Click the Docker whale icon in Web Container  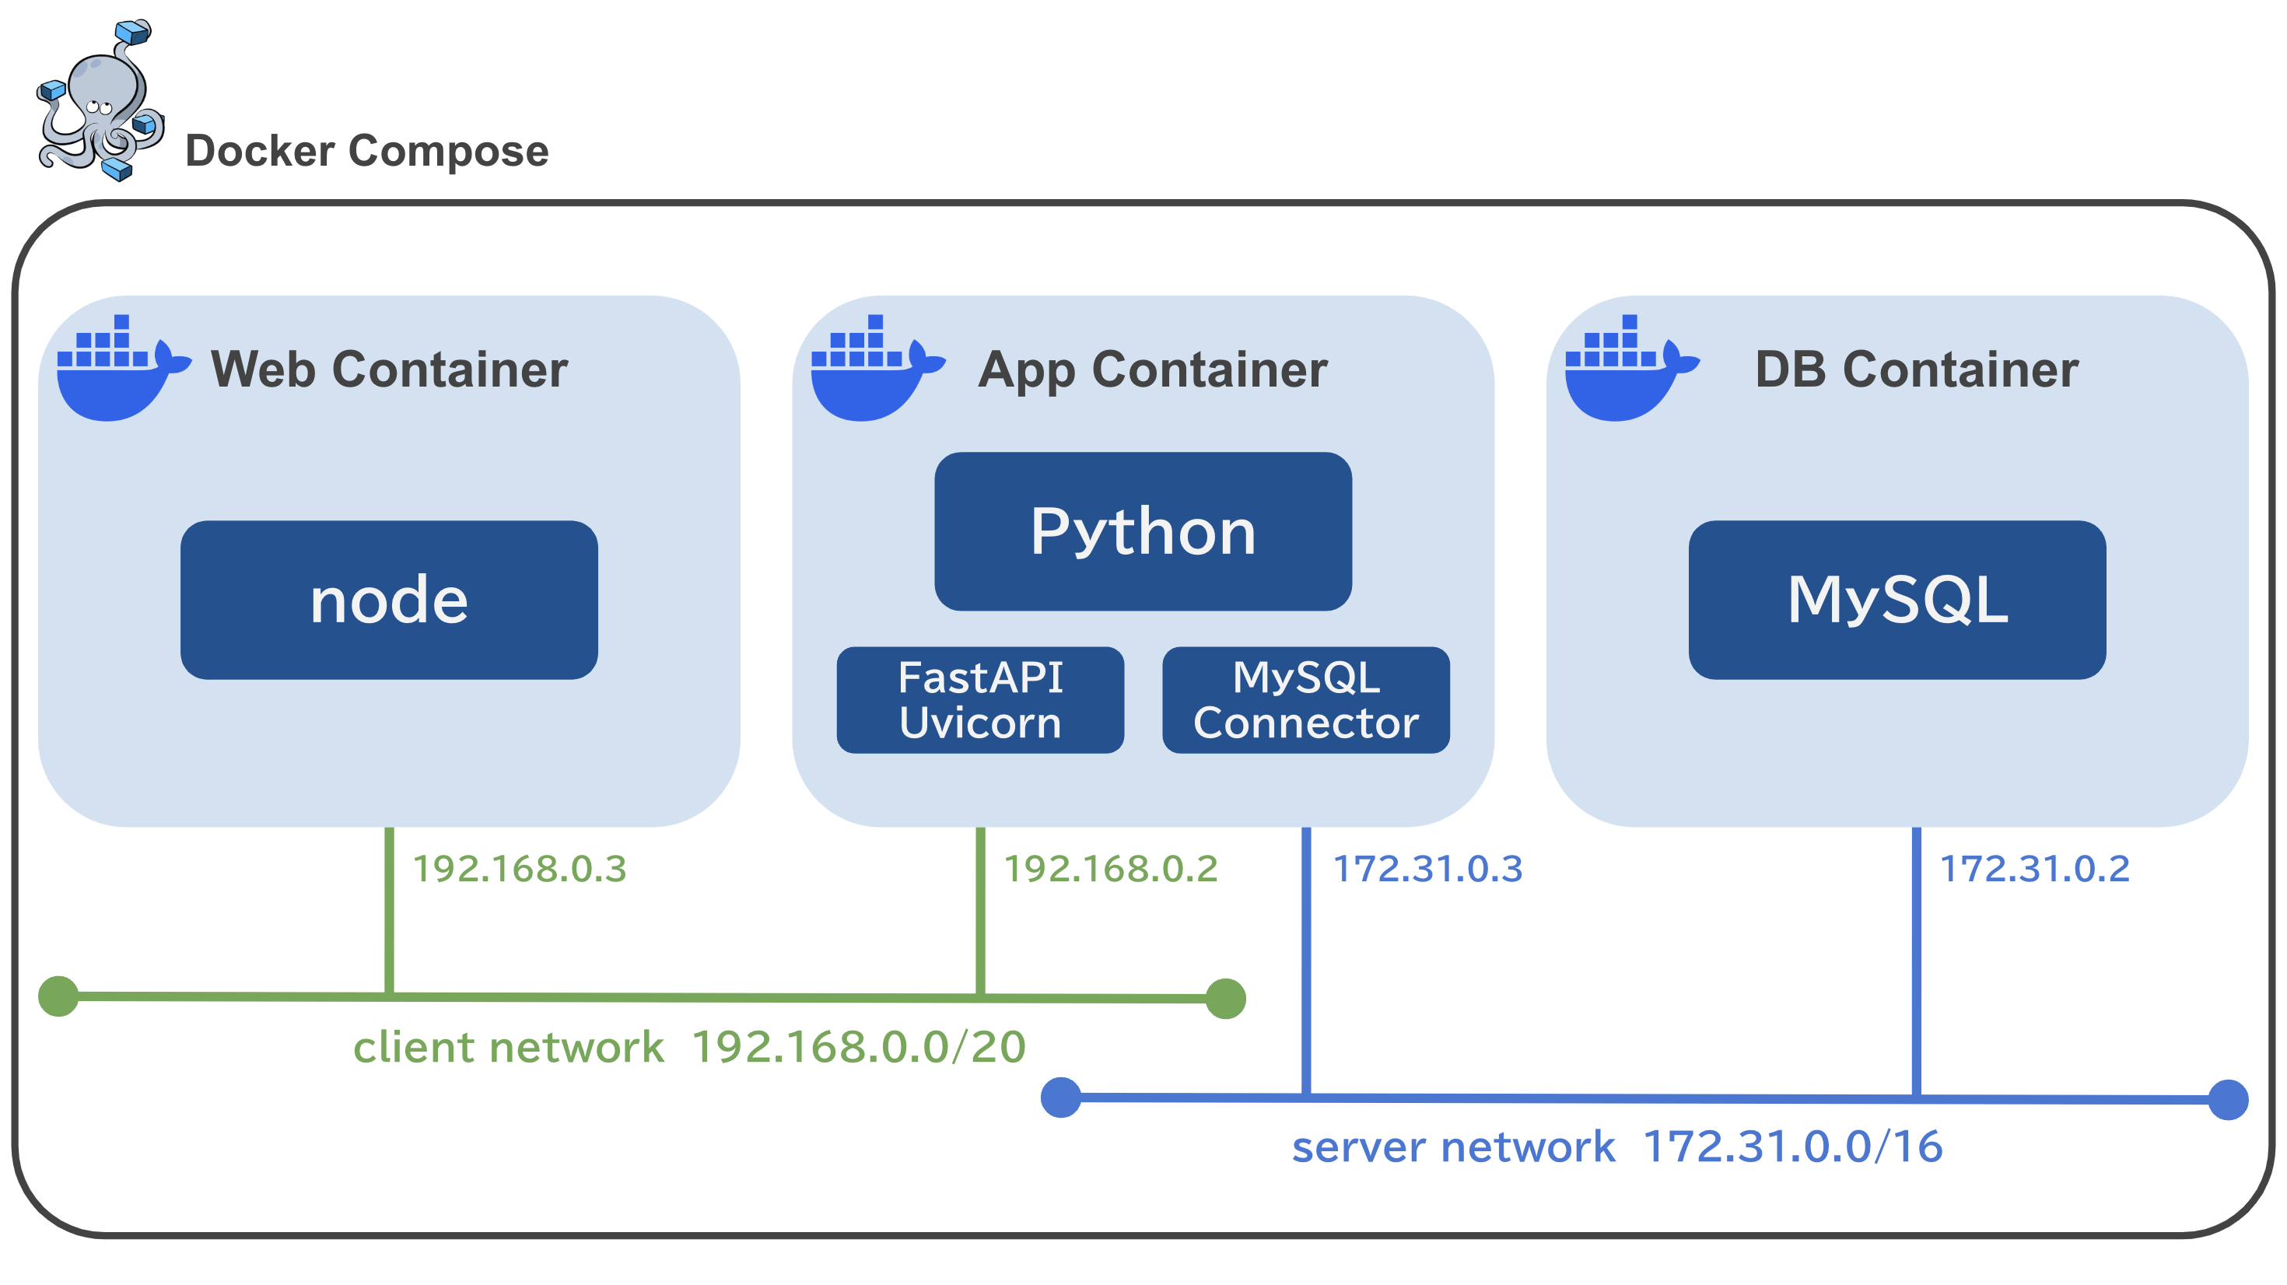pos(124,367)
